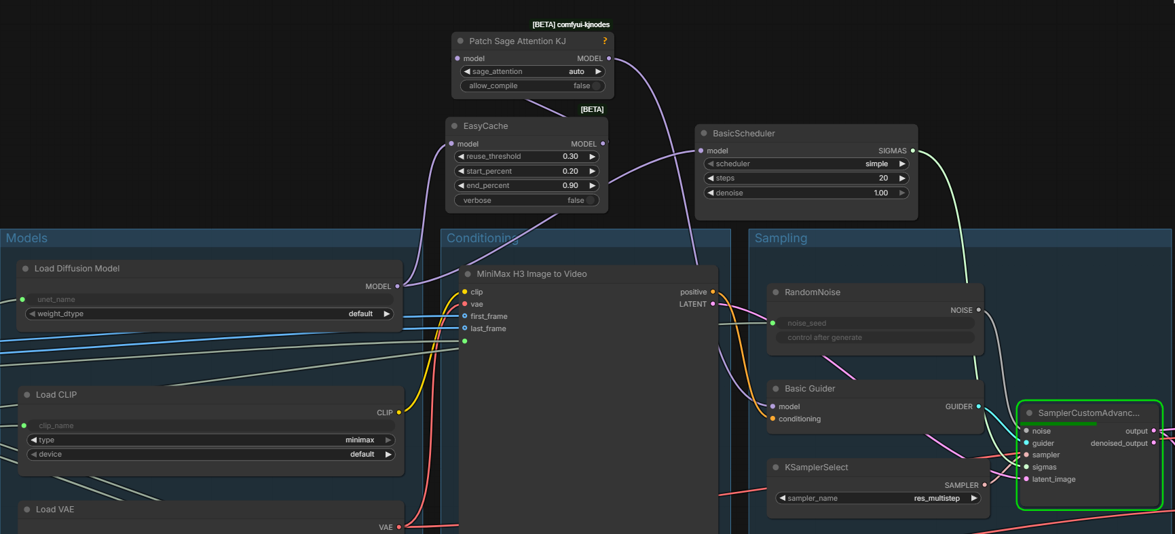Click the SamplerCustomAdvanced node title
Screen dimensions: 1175x534
pyautogui.click(x=1089, y=413)
